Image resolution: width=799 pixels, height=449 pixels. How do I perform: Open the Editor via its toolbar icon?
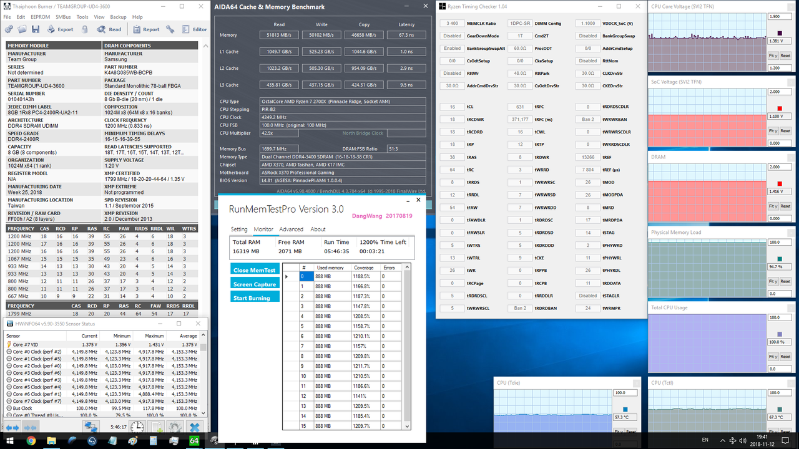(x=185, y=29)
